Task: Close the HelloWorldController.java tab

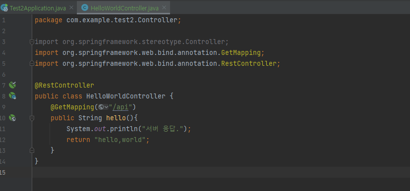Action: click(x=164, y=8)
